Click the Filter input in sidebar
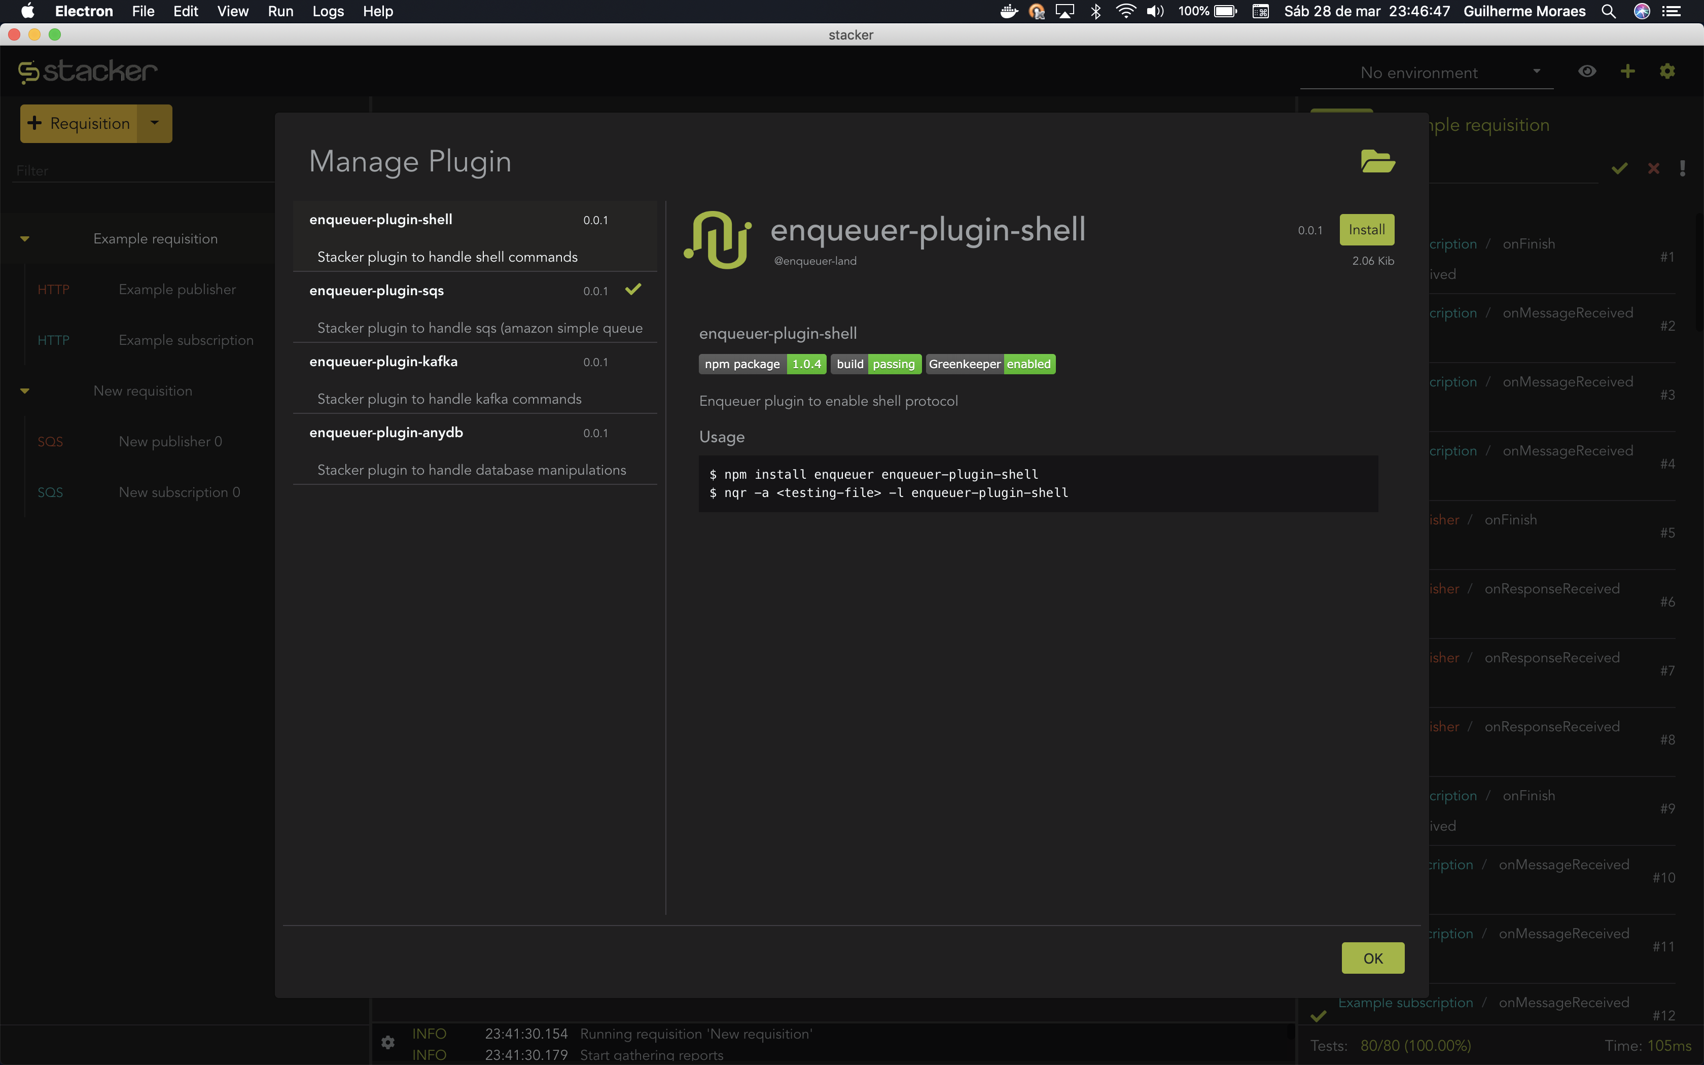 (x=145, y=170)
